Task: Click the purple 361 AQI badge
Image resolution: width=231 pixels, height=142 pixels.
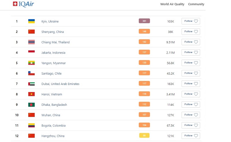Action: pos(144,21)
